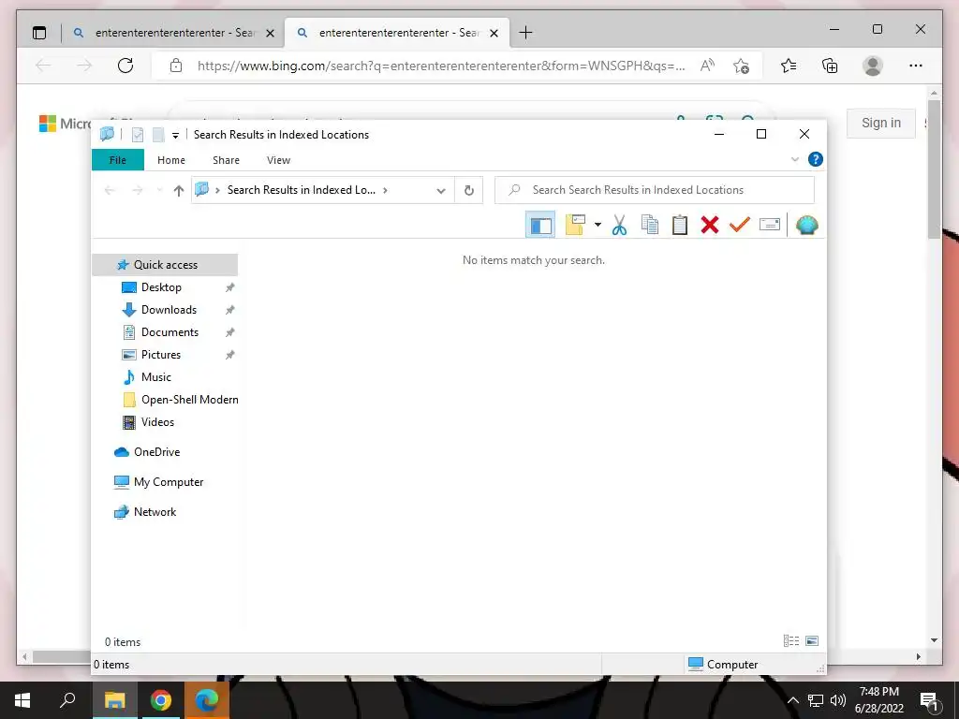959x719 pixels.
Task: Switch to the Share ribbon tab
Action: click(x=226, y=160)
